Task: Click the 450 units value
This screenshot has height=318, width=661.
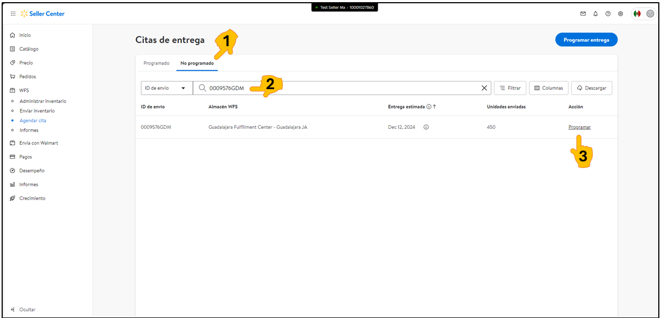Action: [492, 127]
